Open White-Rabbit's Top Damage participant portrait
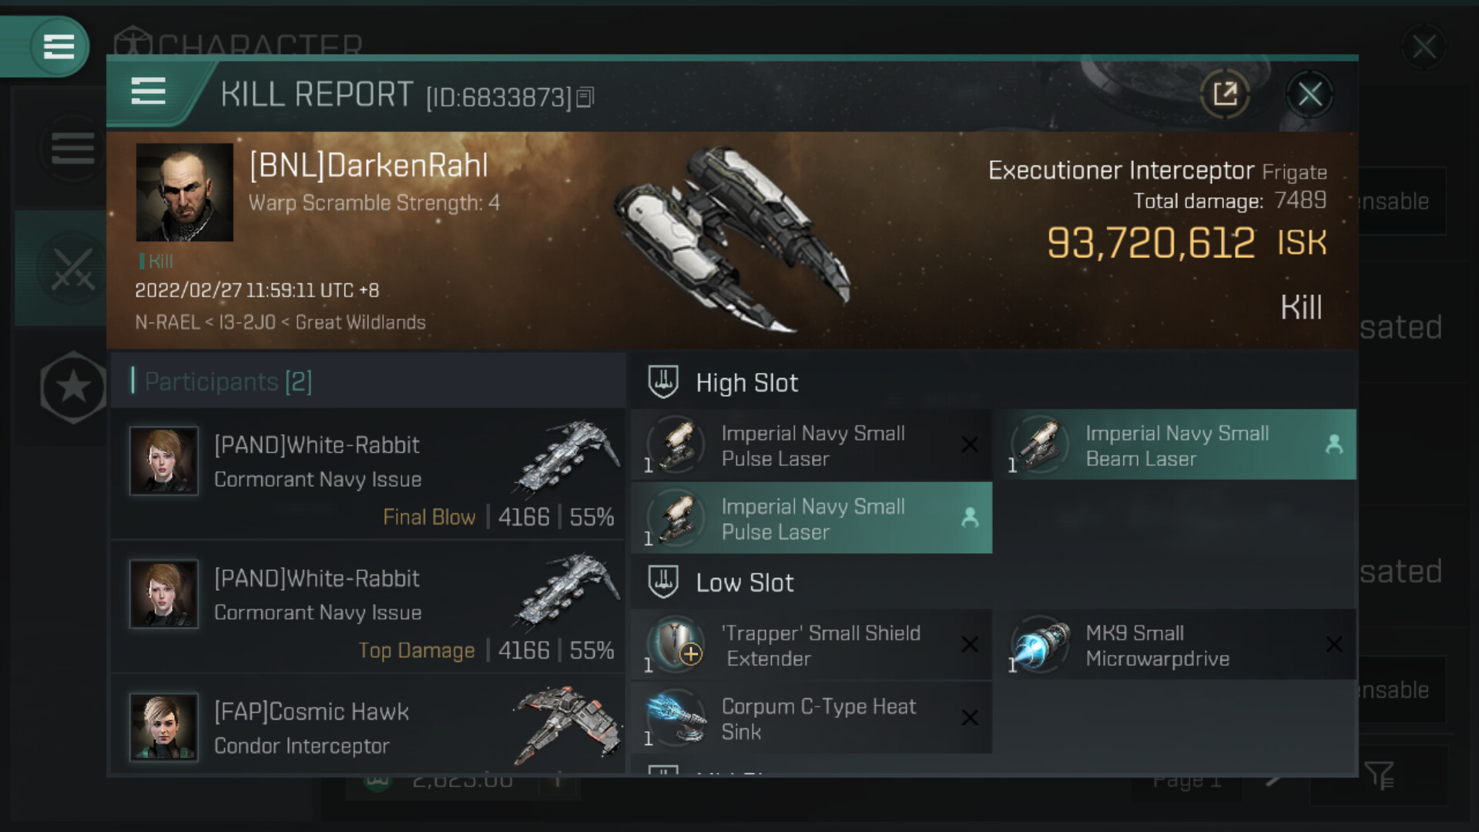This screenshot has height=832, width=1479. 164,595
